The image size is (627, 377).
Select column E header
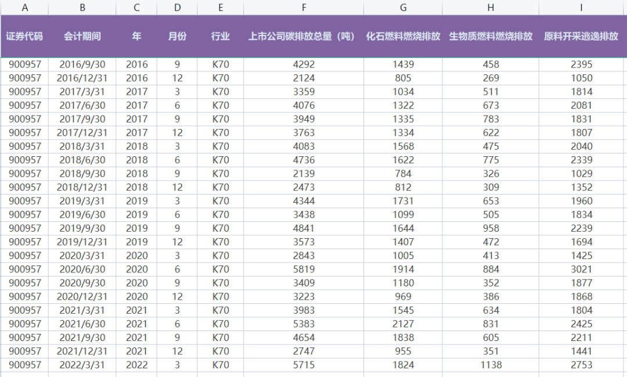pyautogui.click(x=221, y=8)
